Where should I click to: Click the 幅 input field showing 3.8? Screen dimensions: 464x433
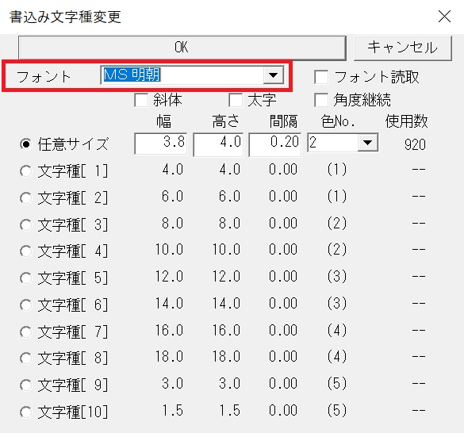coord(161,144)
